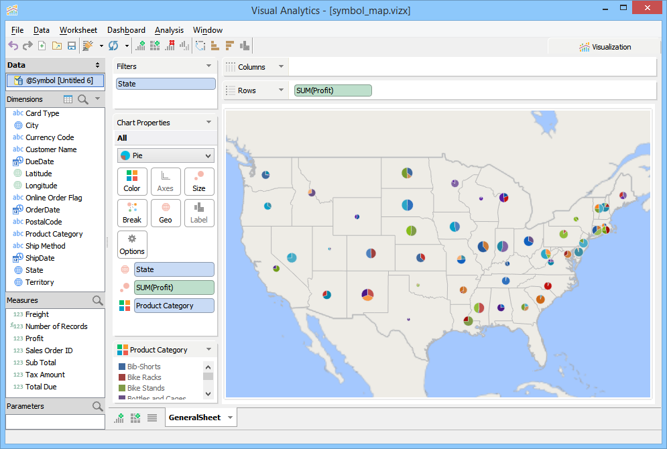The width and height of the screenshot is (667, 449).
Task: Expand the Filters panel dropdown arrow
Action: pyautogui.click(x=208, y=66)
